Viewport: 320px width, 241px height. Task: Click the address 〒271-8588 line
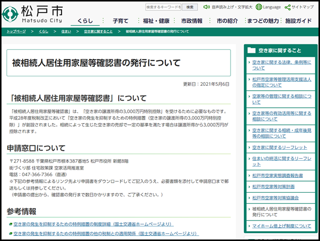click(69, 161)
